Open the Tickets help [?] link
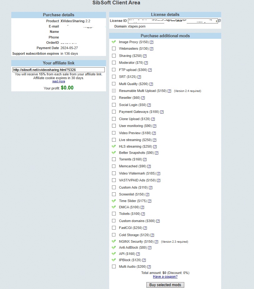Viewport: 254px width, 289px height. [143, 214]
